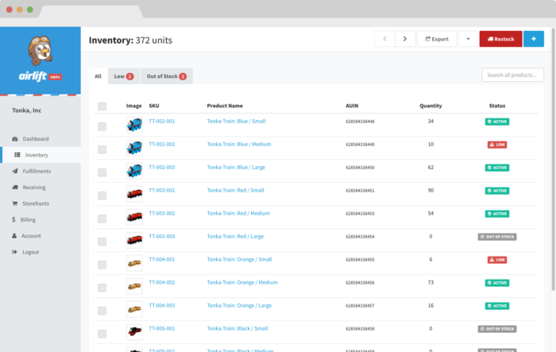Screen dimensions: 556x352
Task: Click the Logout icon in sidebar
Action: pyautogui.click(x=15, y=252)
